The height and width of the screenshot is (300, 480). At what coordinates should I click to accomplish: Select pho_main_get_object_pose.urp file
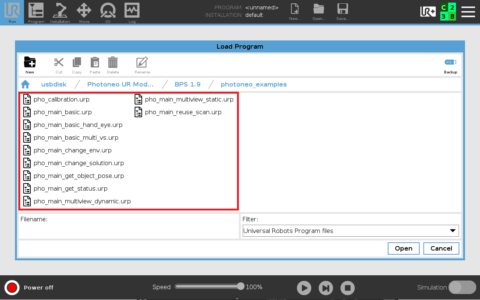79,176
